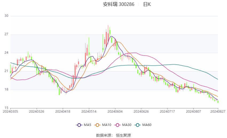The height and width of the screenshot is (138, 227).
Task: Click the 数据来源 label
Action: [x=104, y=135]
